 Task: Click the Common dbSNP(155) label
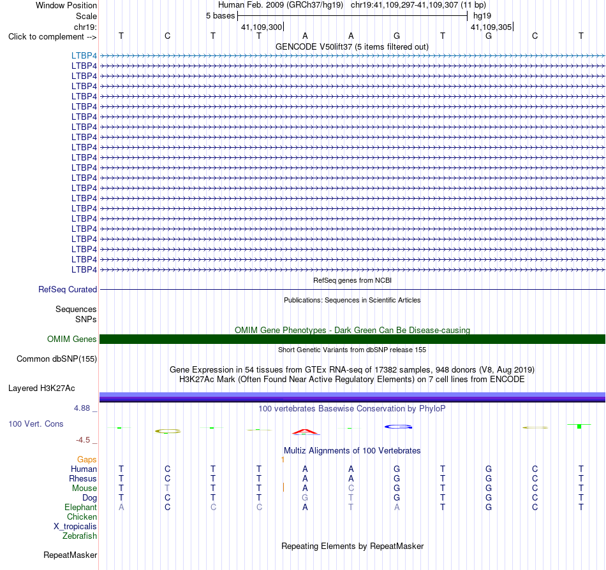coord(57,359)
